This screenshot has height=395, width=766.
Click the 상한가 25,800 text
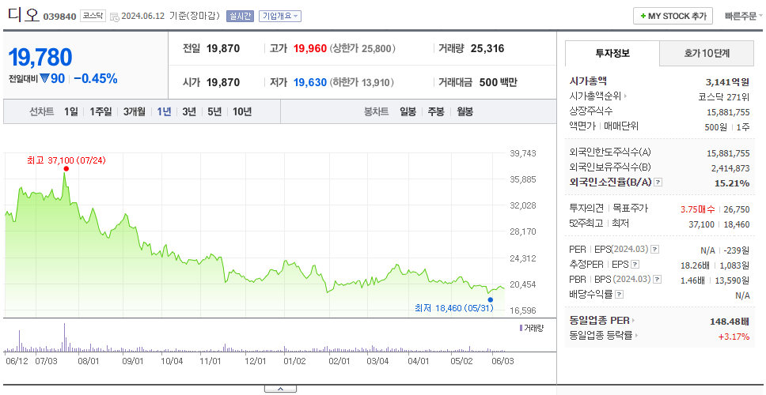[362, 49]
